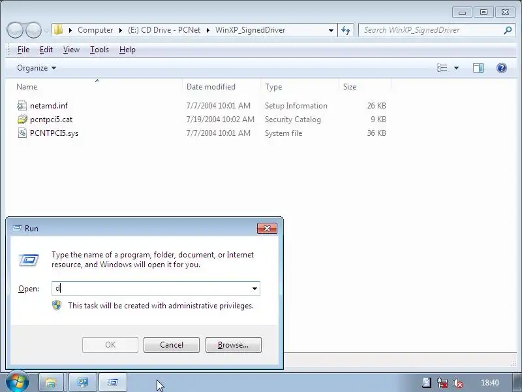Click the Run dialog title icon
This screenshot has height=392, width=522.
click(17, 228)
